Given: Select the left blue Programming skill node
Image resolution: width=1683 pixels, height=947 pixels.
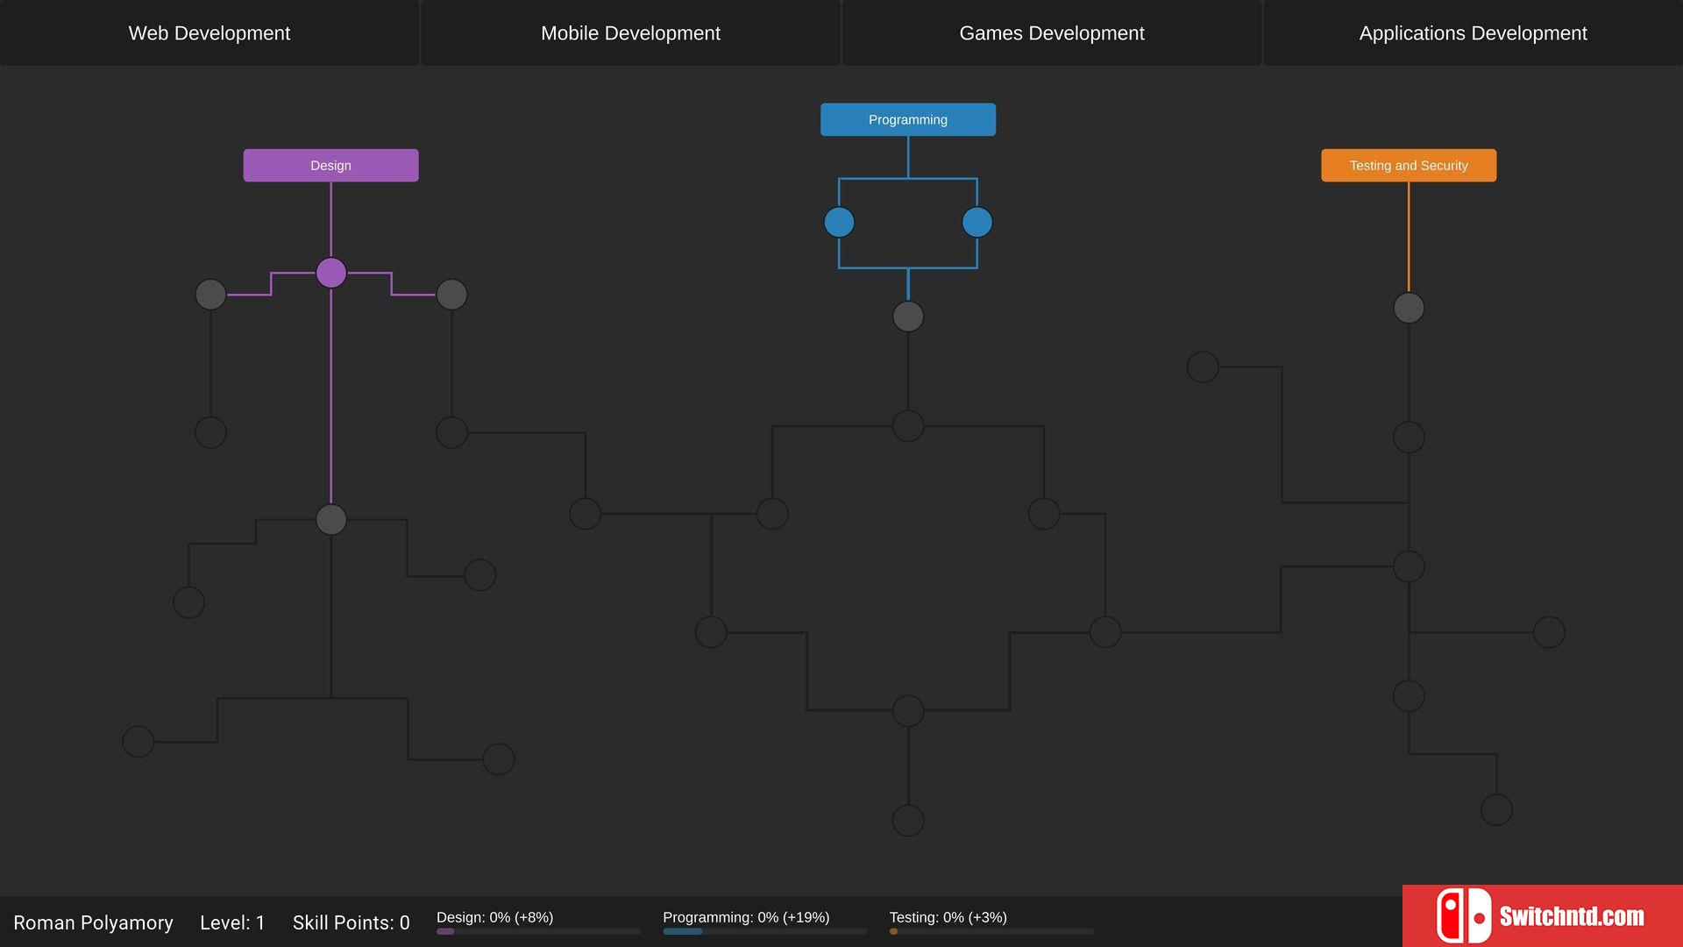Looking at the screenshot, I should [839, 223].
